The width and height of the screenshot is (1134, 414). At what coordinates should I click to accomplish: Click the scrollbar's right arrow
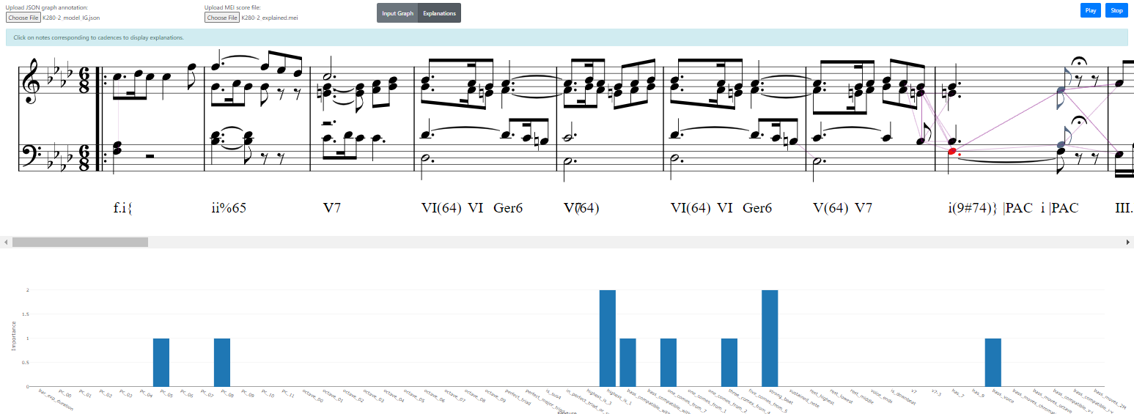tap(1128, 242)
